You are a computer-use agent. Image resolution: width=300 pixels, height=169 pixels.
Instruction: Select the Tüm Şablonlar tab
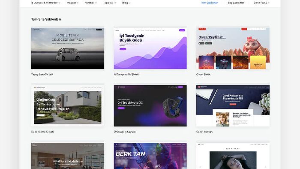[209, 3]
